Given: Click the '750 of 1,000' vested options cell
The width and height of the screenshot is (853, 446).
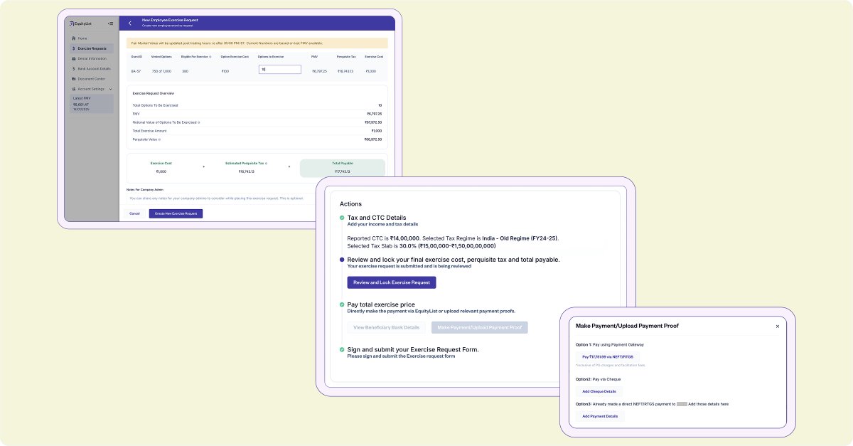Looking at the screenshot, I should [161, 71].
